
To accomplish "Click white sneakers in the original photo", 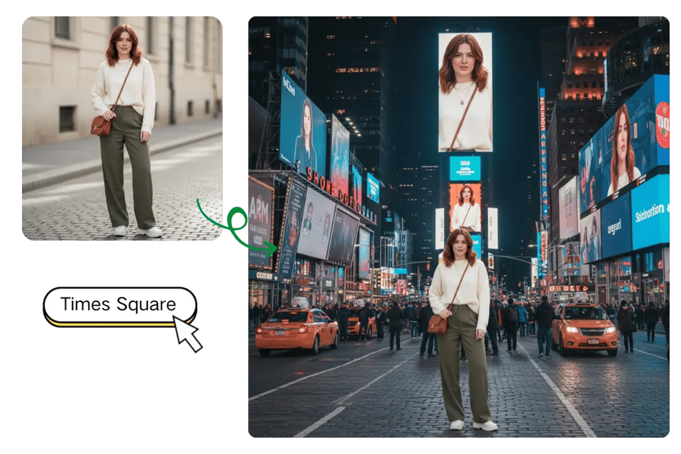I will click(x=138, y=231).
